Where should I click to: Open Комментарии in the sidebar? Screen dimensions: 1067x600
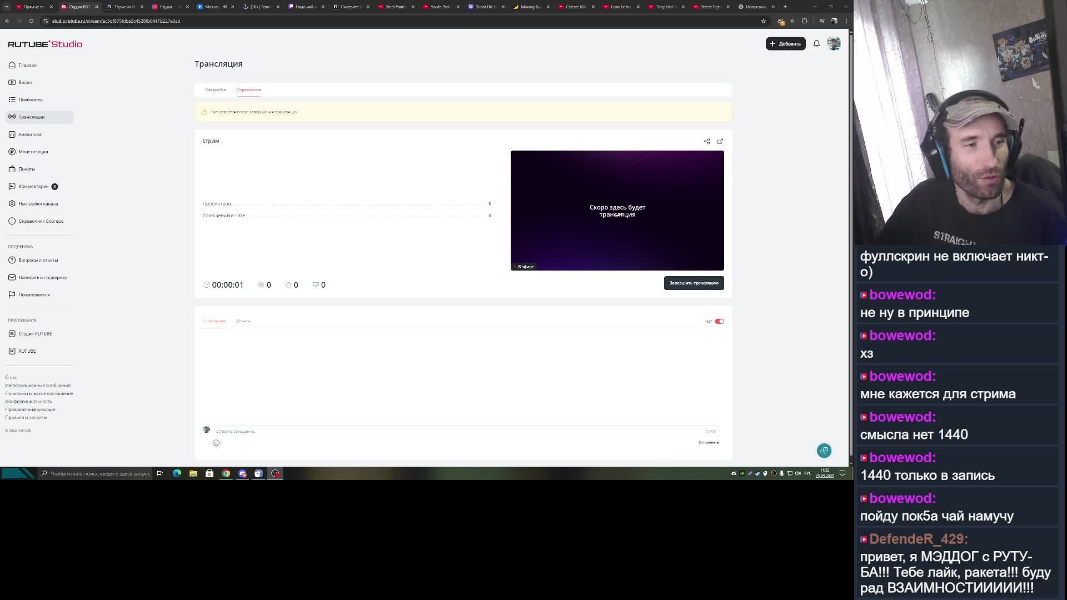tap(33, 186)
